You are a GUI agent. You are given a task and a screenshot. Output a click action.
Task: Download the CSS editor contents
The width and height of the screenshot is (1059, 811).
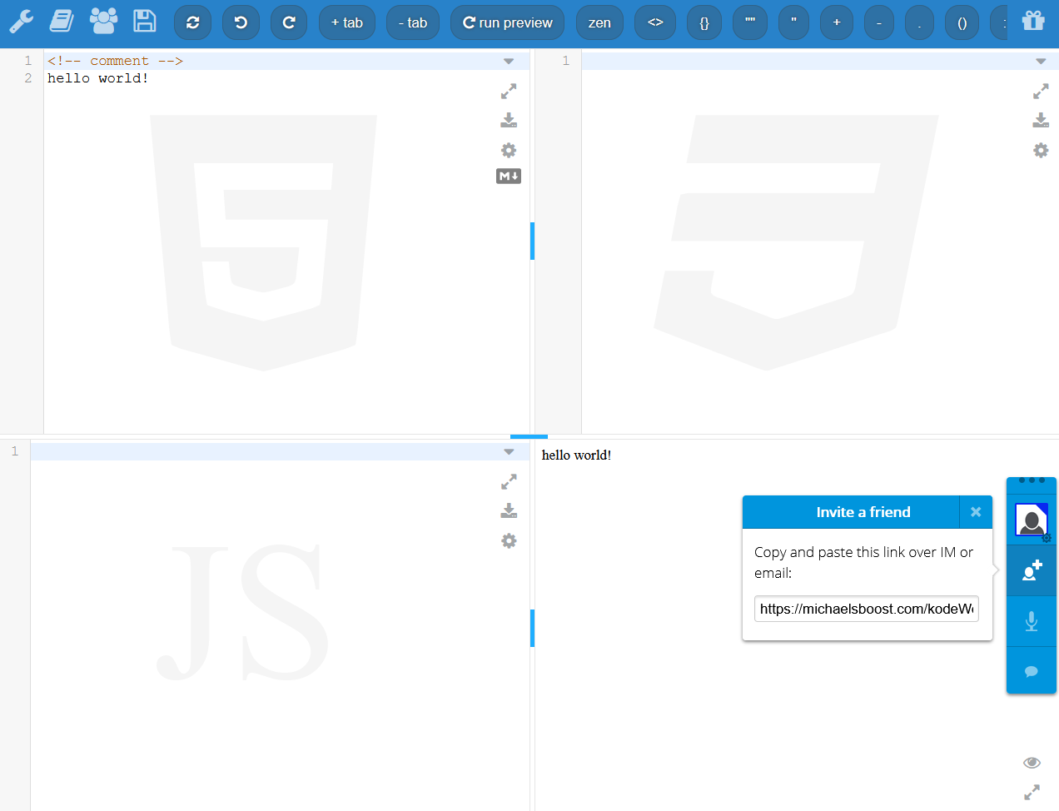pyautogui.click(x=1041, y=121)
